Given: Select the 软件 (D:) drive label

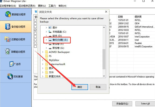Looking at the screenshot, I should click(57, 36).
